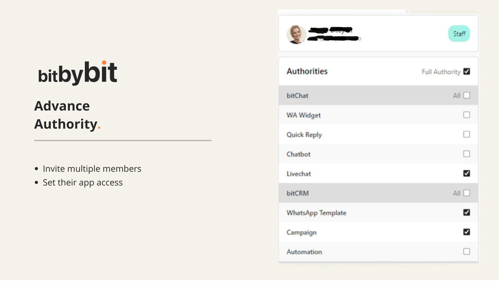Uncheck the Full Authority checkbox
Image resolution: width=499 pixels, height=281 pixels.
pyautogui.click(x=467, y=71)
